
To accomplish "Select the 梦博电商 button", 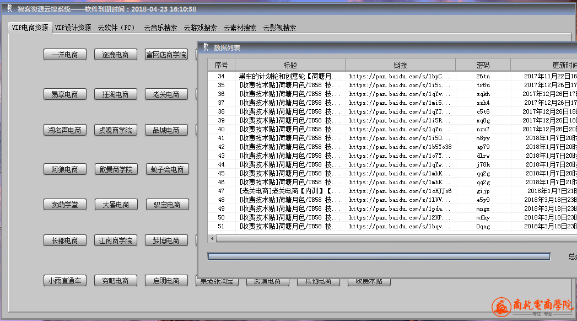I will click(x=166, y=240).
